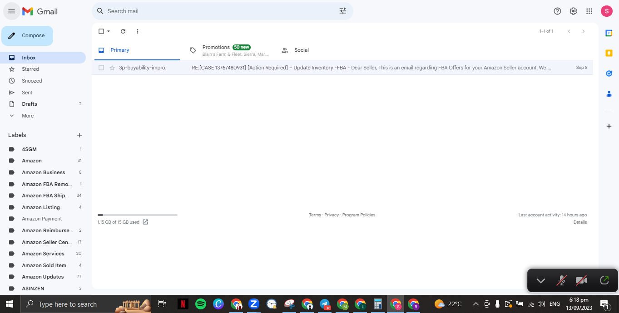Open the Privacy link
The height and width of the screenshot is (313, 619).
point(332,215)
